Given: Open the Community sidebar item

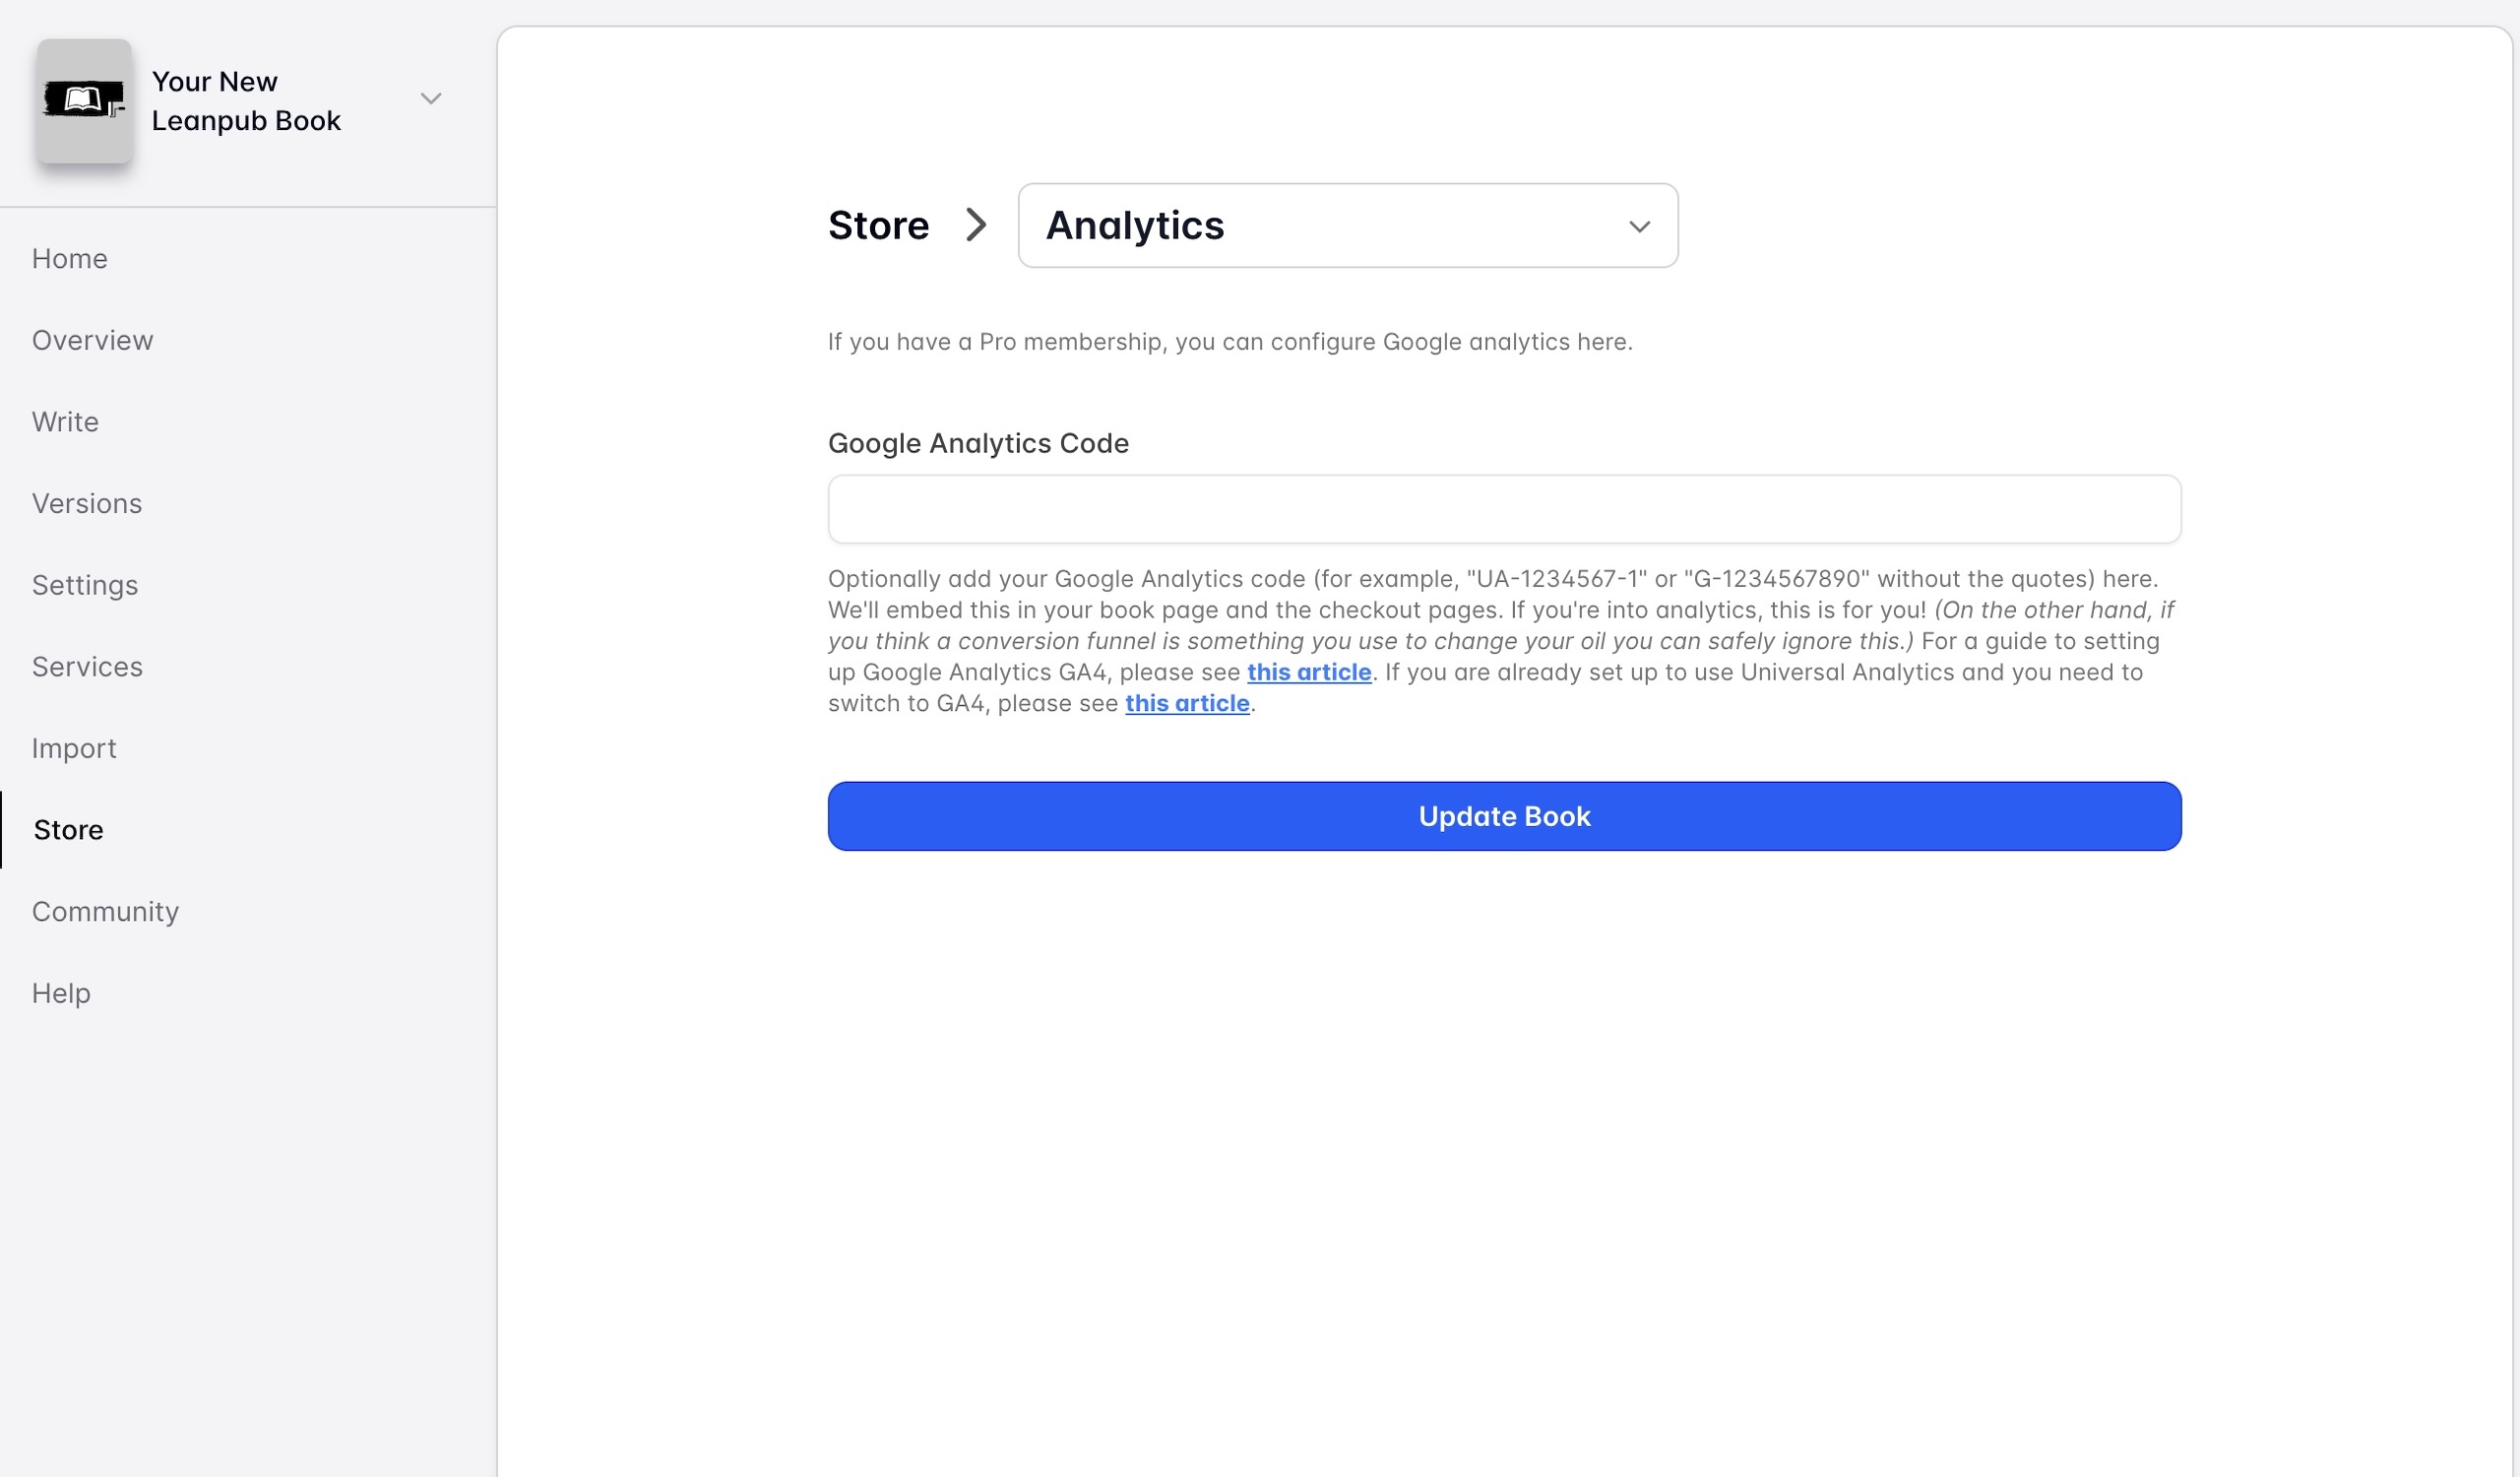Looking at the screenshot, I should point(105,912).
